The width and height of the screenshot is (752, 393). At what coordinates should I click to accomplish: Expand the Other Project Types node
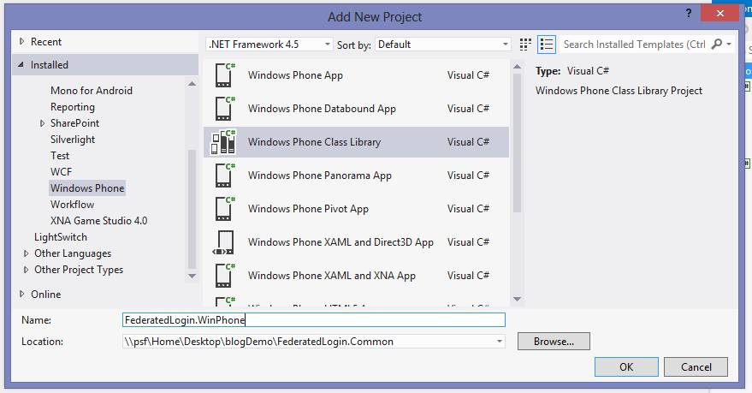coord(26,270)
